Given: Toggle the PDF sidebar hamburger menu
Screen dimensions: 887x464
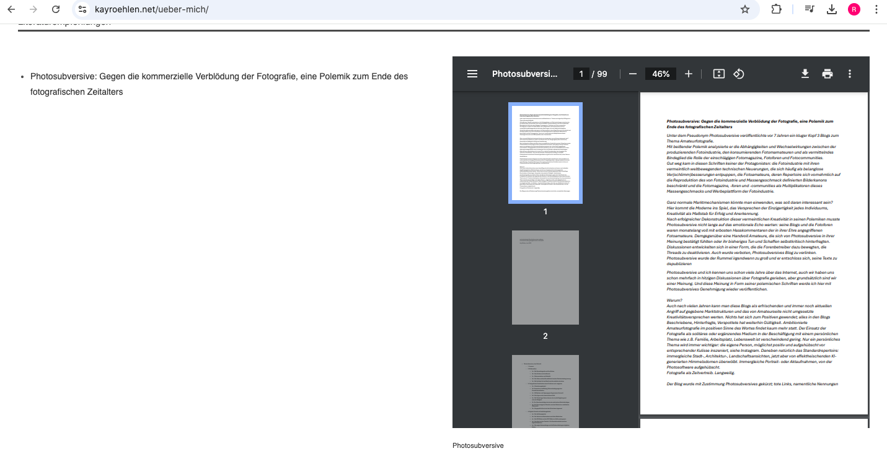Looking at the screenshot, I should (472, 74).
